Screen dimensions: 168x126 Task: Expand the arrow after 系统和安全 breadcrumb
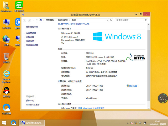70,20
